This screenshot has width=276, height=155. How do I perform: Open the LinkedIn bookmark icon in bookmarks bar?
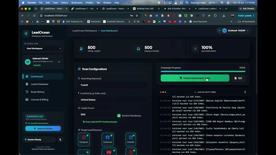(x=38, y=22)
